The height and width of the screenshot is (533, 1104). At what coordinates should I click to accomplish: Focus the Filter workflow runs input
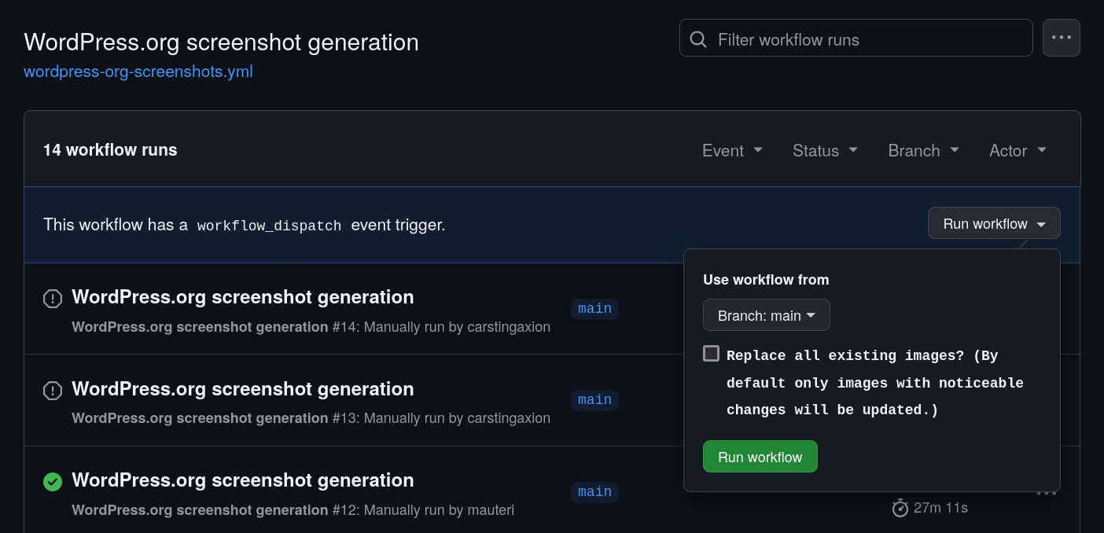(x=856, y=38)
